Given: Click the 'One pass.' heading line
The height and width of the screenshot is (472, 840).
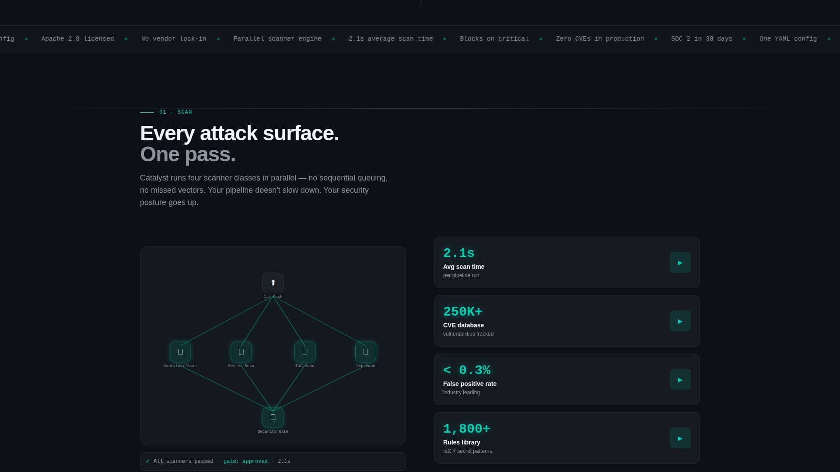Looking at the screenshot, I should click(188, 154).
